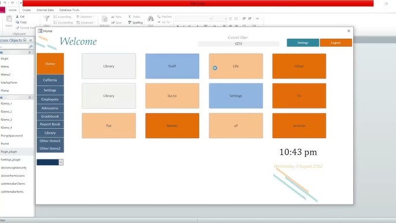
Task: Click Redo in the Quick Access Toolbar
Action: tap(12, 3)
